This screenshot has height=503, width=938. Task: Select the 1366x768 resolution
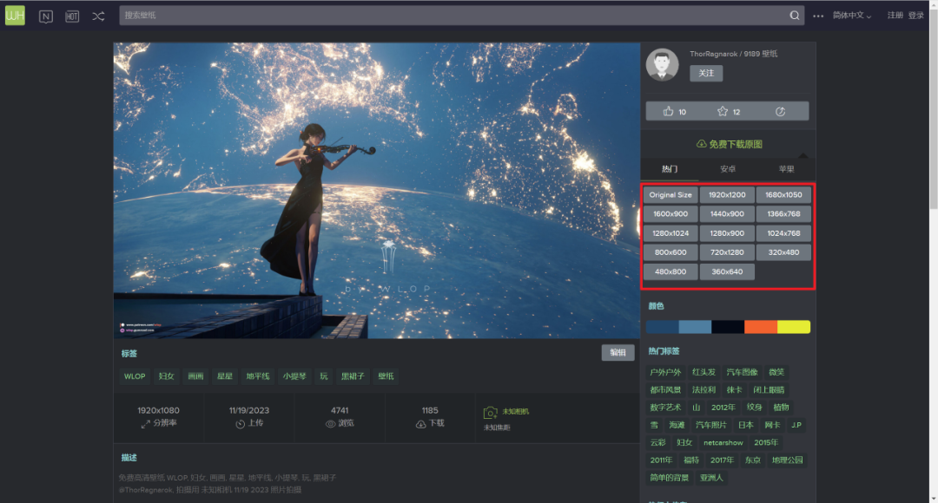tap(783, 214)
